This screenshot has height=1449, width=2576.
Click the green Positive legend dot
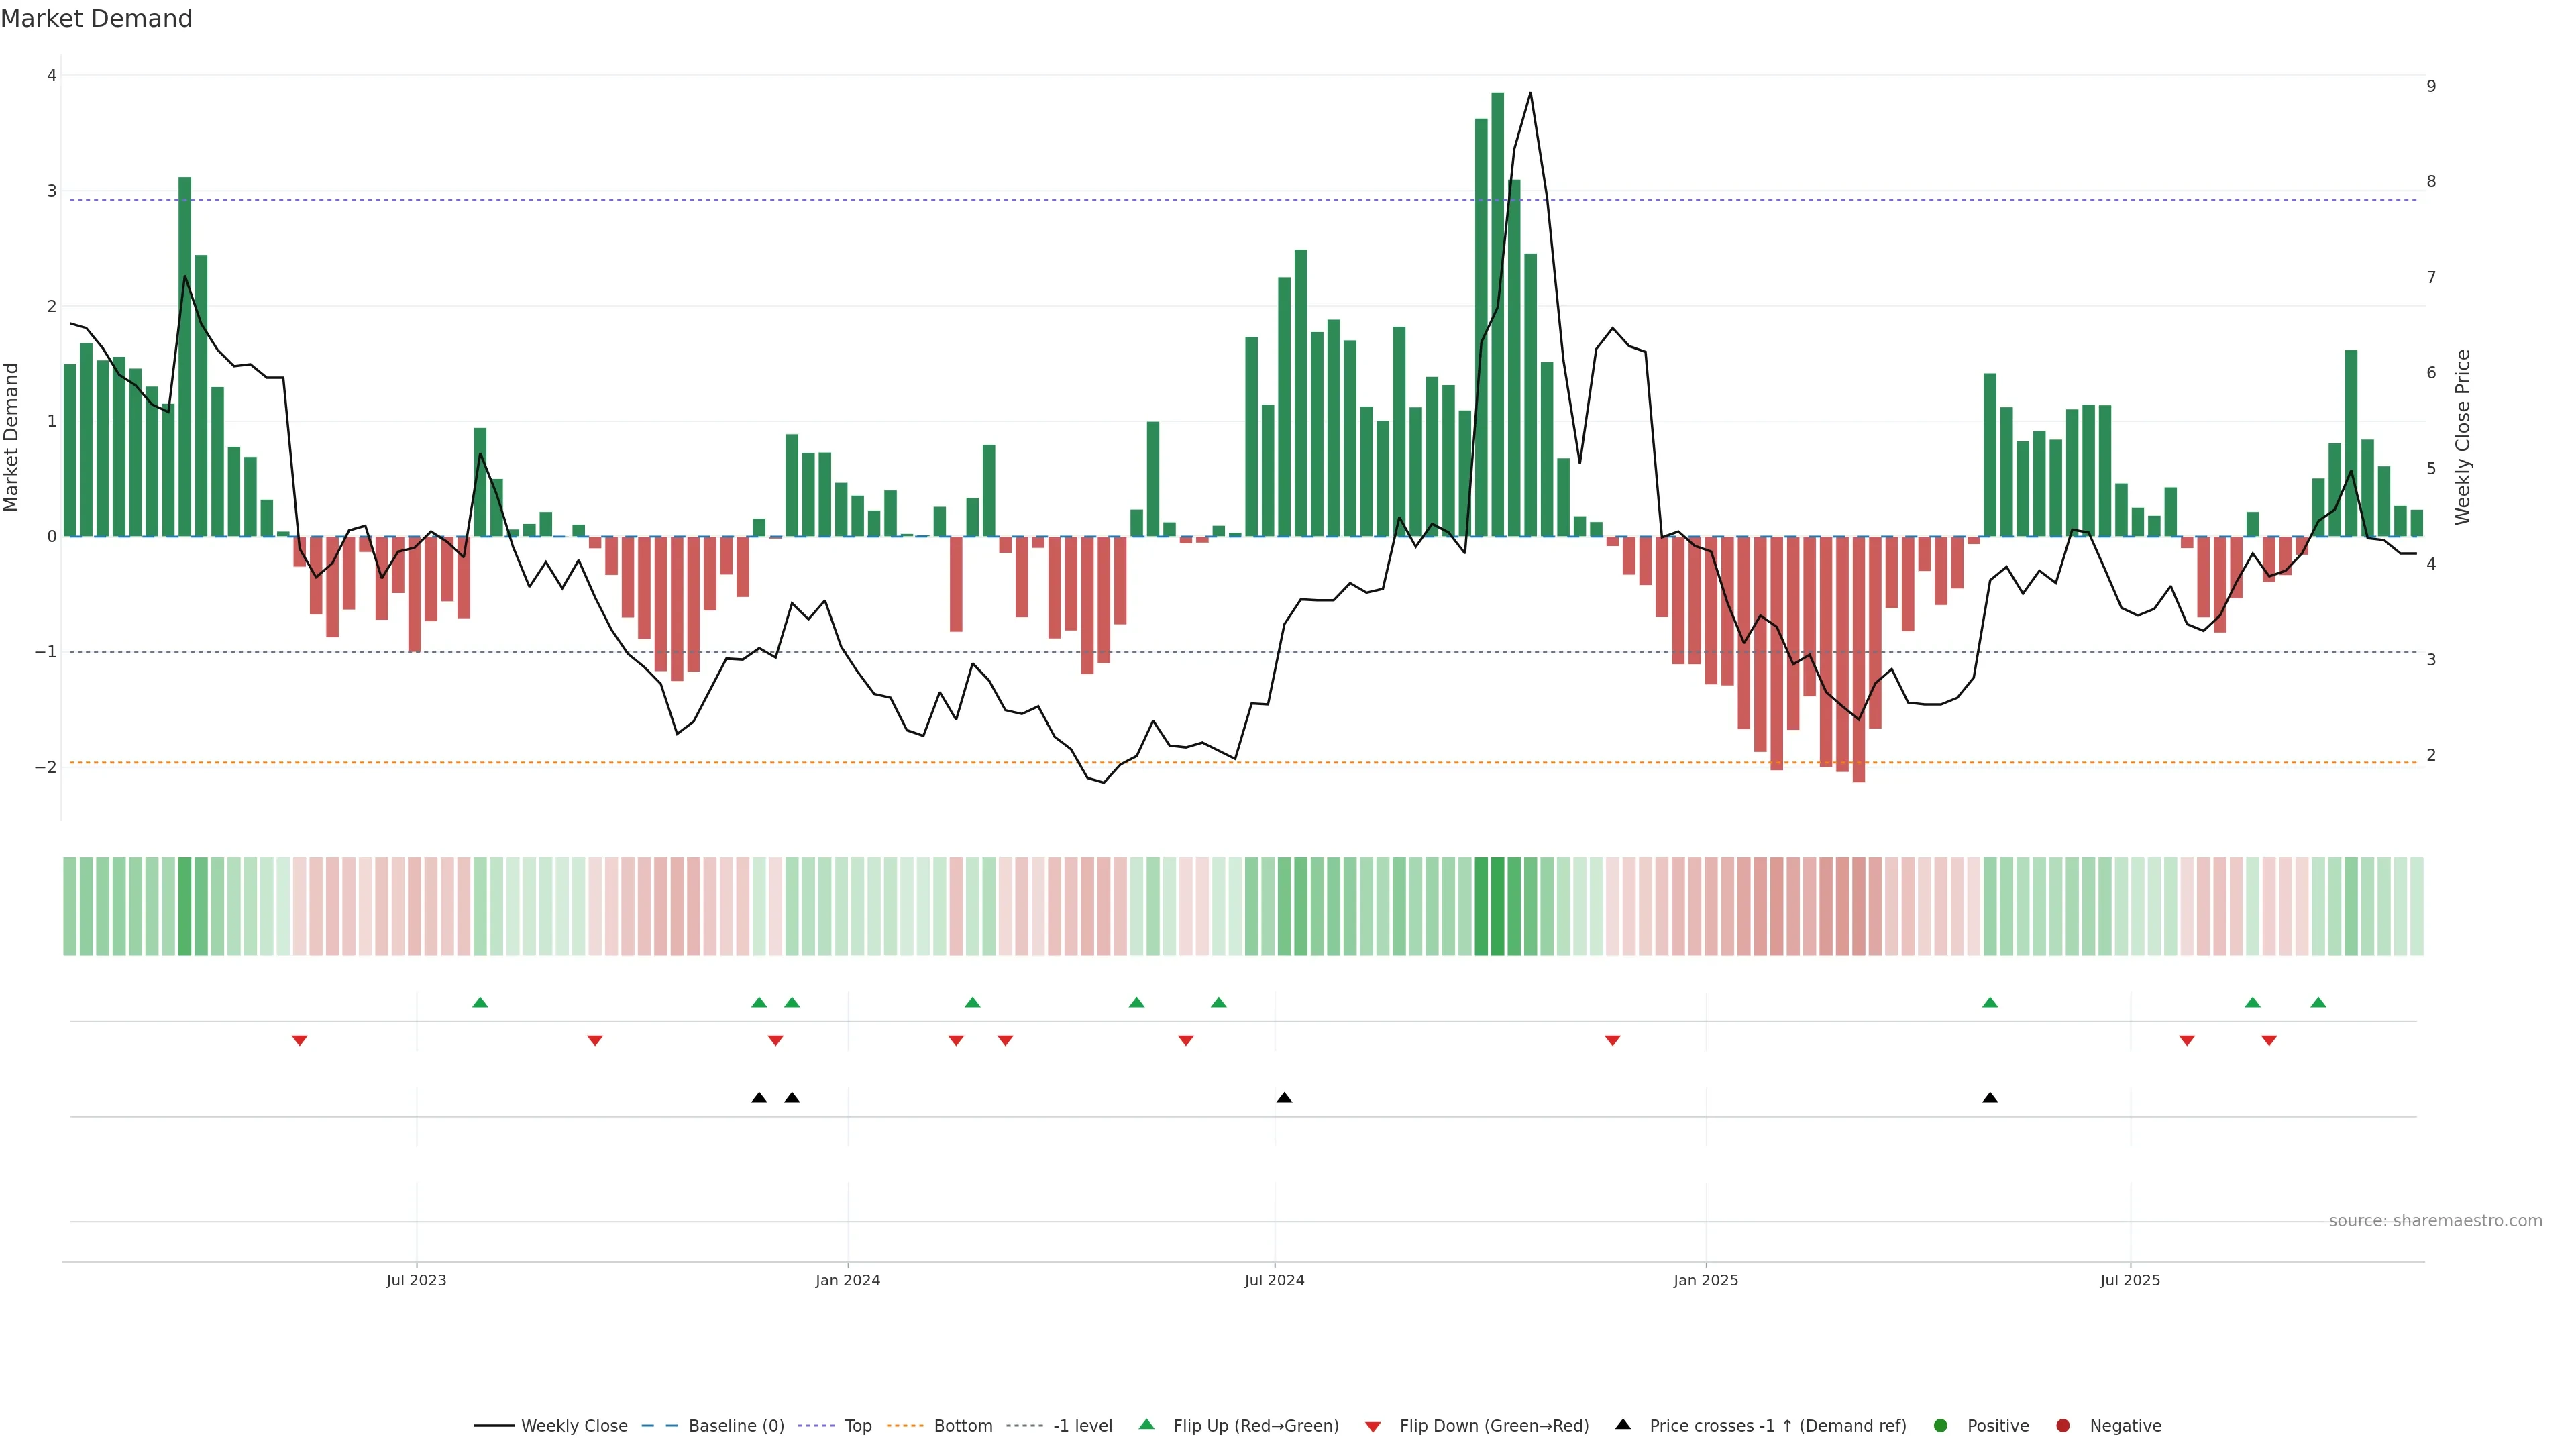pyautogui.click(x=1940, y=1425)
